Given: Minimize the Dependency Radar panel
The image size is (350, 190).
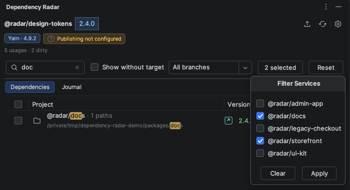Looking at the screenshot, I should coord(338,7).
